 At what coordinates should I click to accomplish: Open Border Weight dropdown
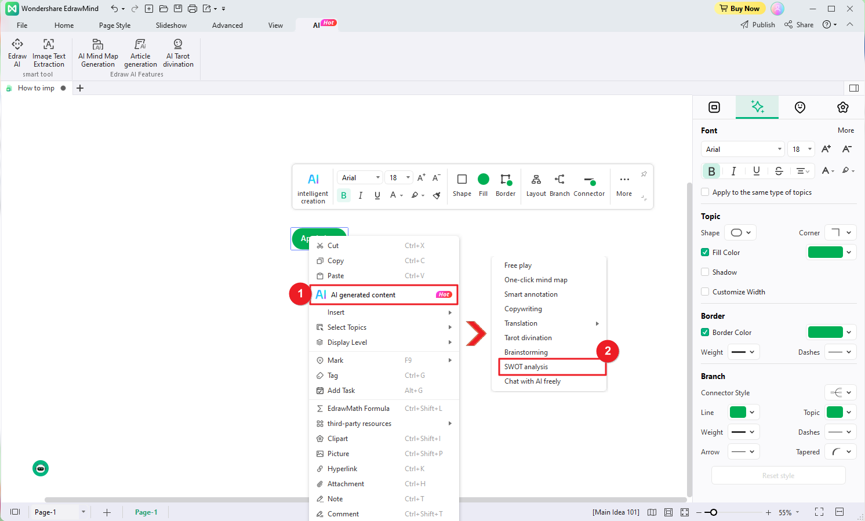[744, 352]
